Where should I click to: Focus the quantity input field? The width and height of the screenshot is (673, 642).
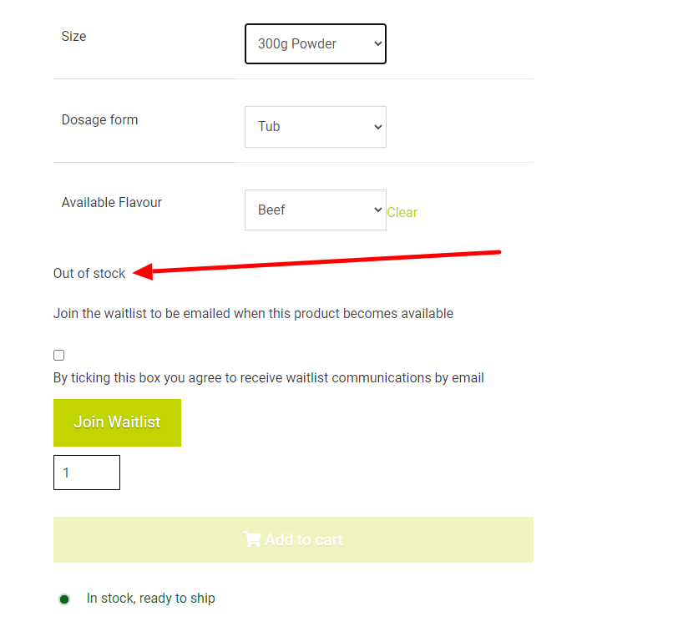87,473
